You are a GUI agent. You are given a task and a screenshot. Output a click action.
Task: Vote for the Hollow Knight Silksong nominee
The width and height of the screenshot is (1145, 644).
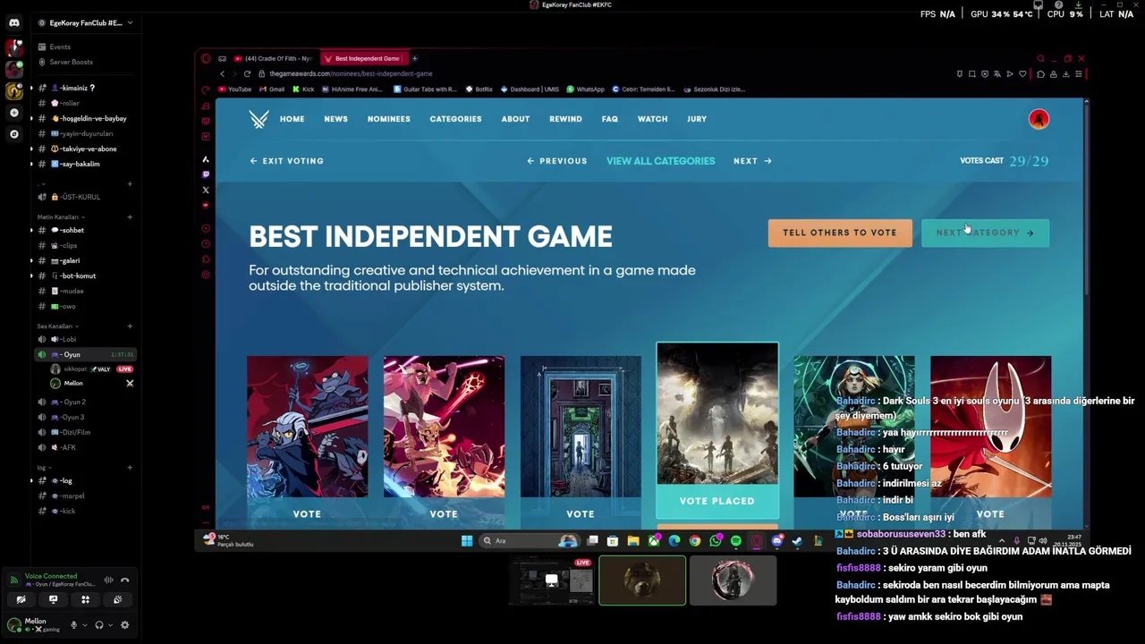pyautogui.click(x=990, y=514)
